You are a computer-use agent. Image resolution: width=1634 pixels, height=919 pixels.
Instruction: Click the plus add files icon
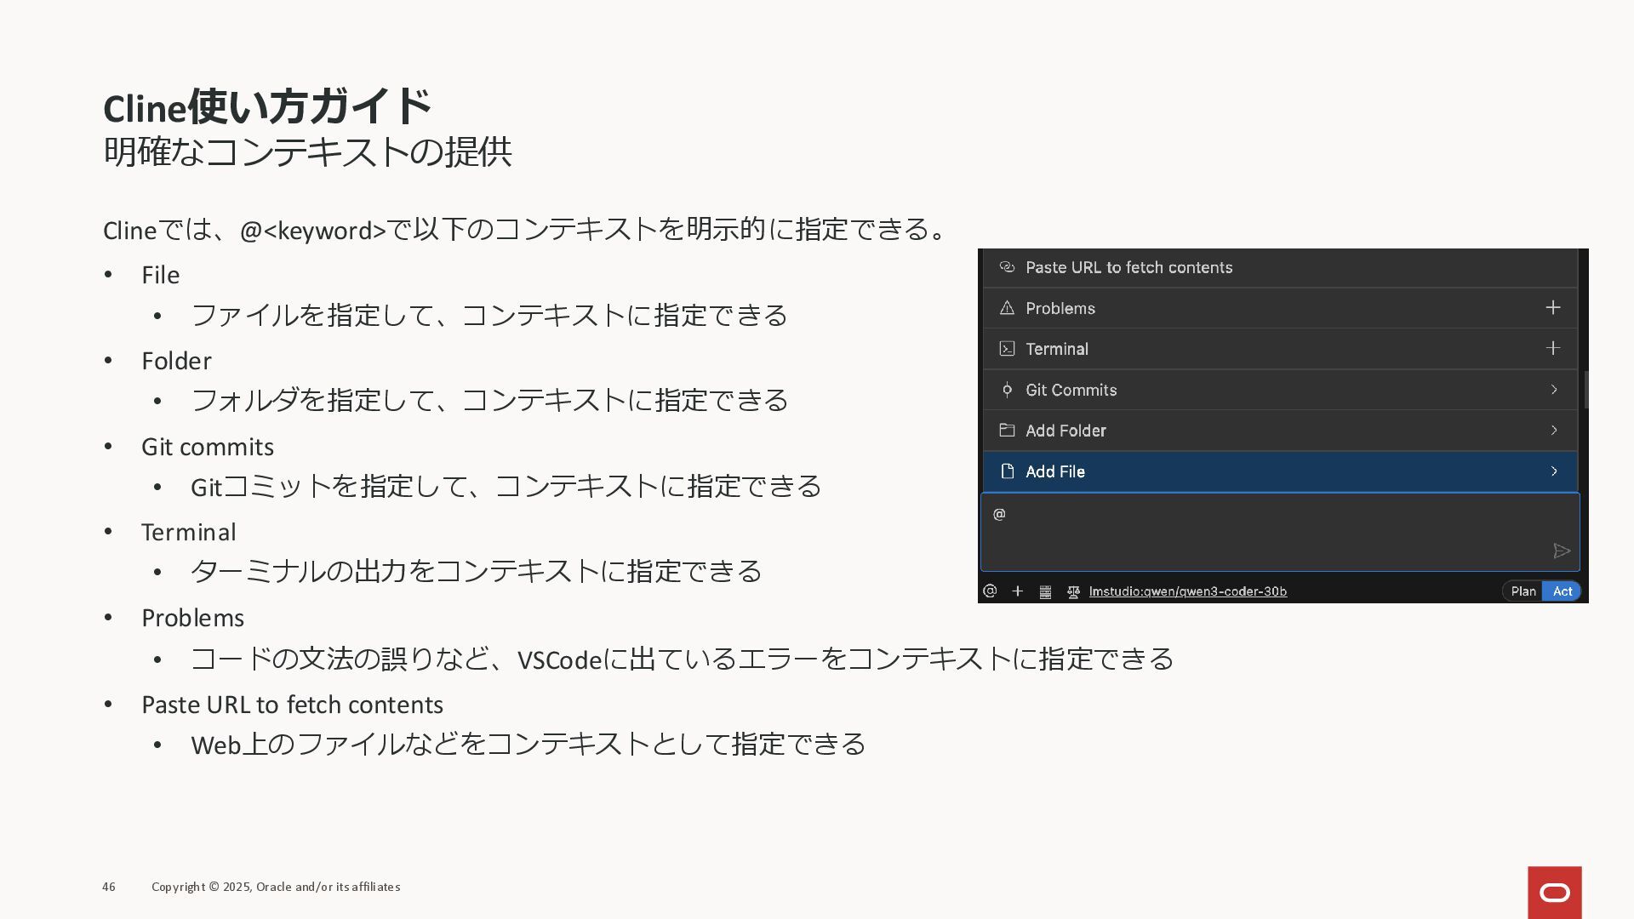click(1017, 591)
